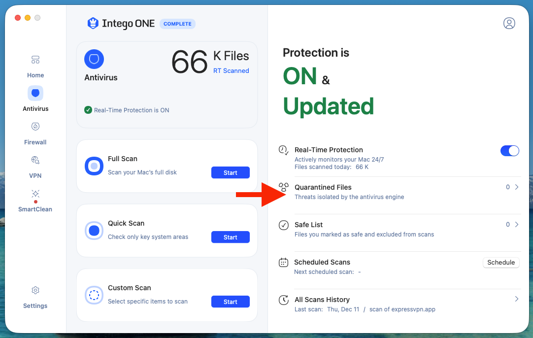Click the Safe List checkmark icon
This screenshot has height=338, width=533.
click(284, 225)
